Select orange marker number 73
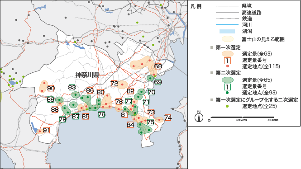The height and width of the screenshot is (169, 301). tap(151, 112)
